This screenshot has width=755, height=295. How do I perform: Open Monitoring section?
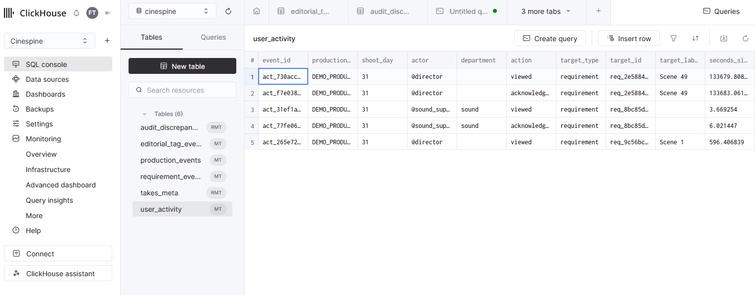coord(58,138)
